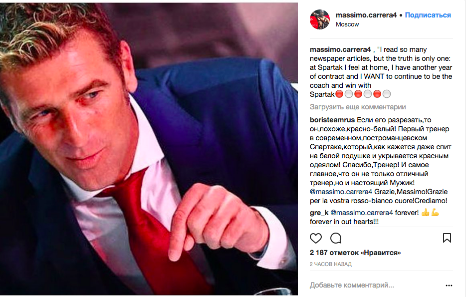The height and width of the screenshot is (297, 466).
Task: View the 2 187 отметок «Нравится» likes list
Action: click(x=355, y=253)
